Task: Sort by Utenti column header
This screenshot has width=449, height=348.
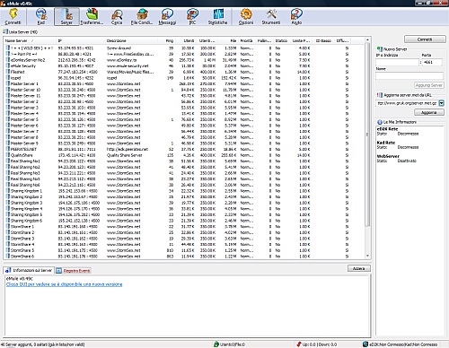Action: point(186,40)
